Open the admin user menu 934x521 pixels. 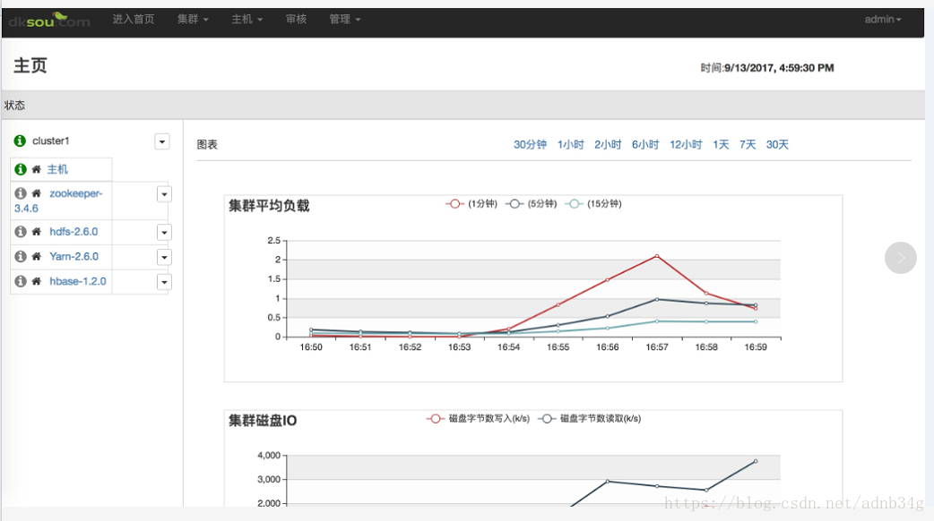[882, 20]
